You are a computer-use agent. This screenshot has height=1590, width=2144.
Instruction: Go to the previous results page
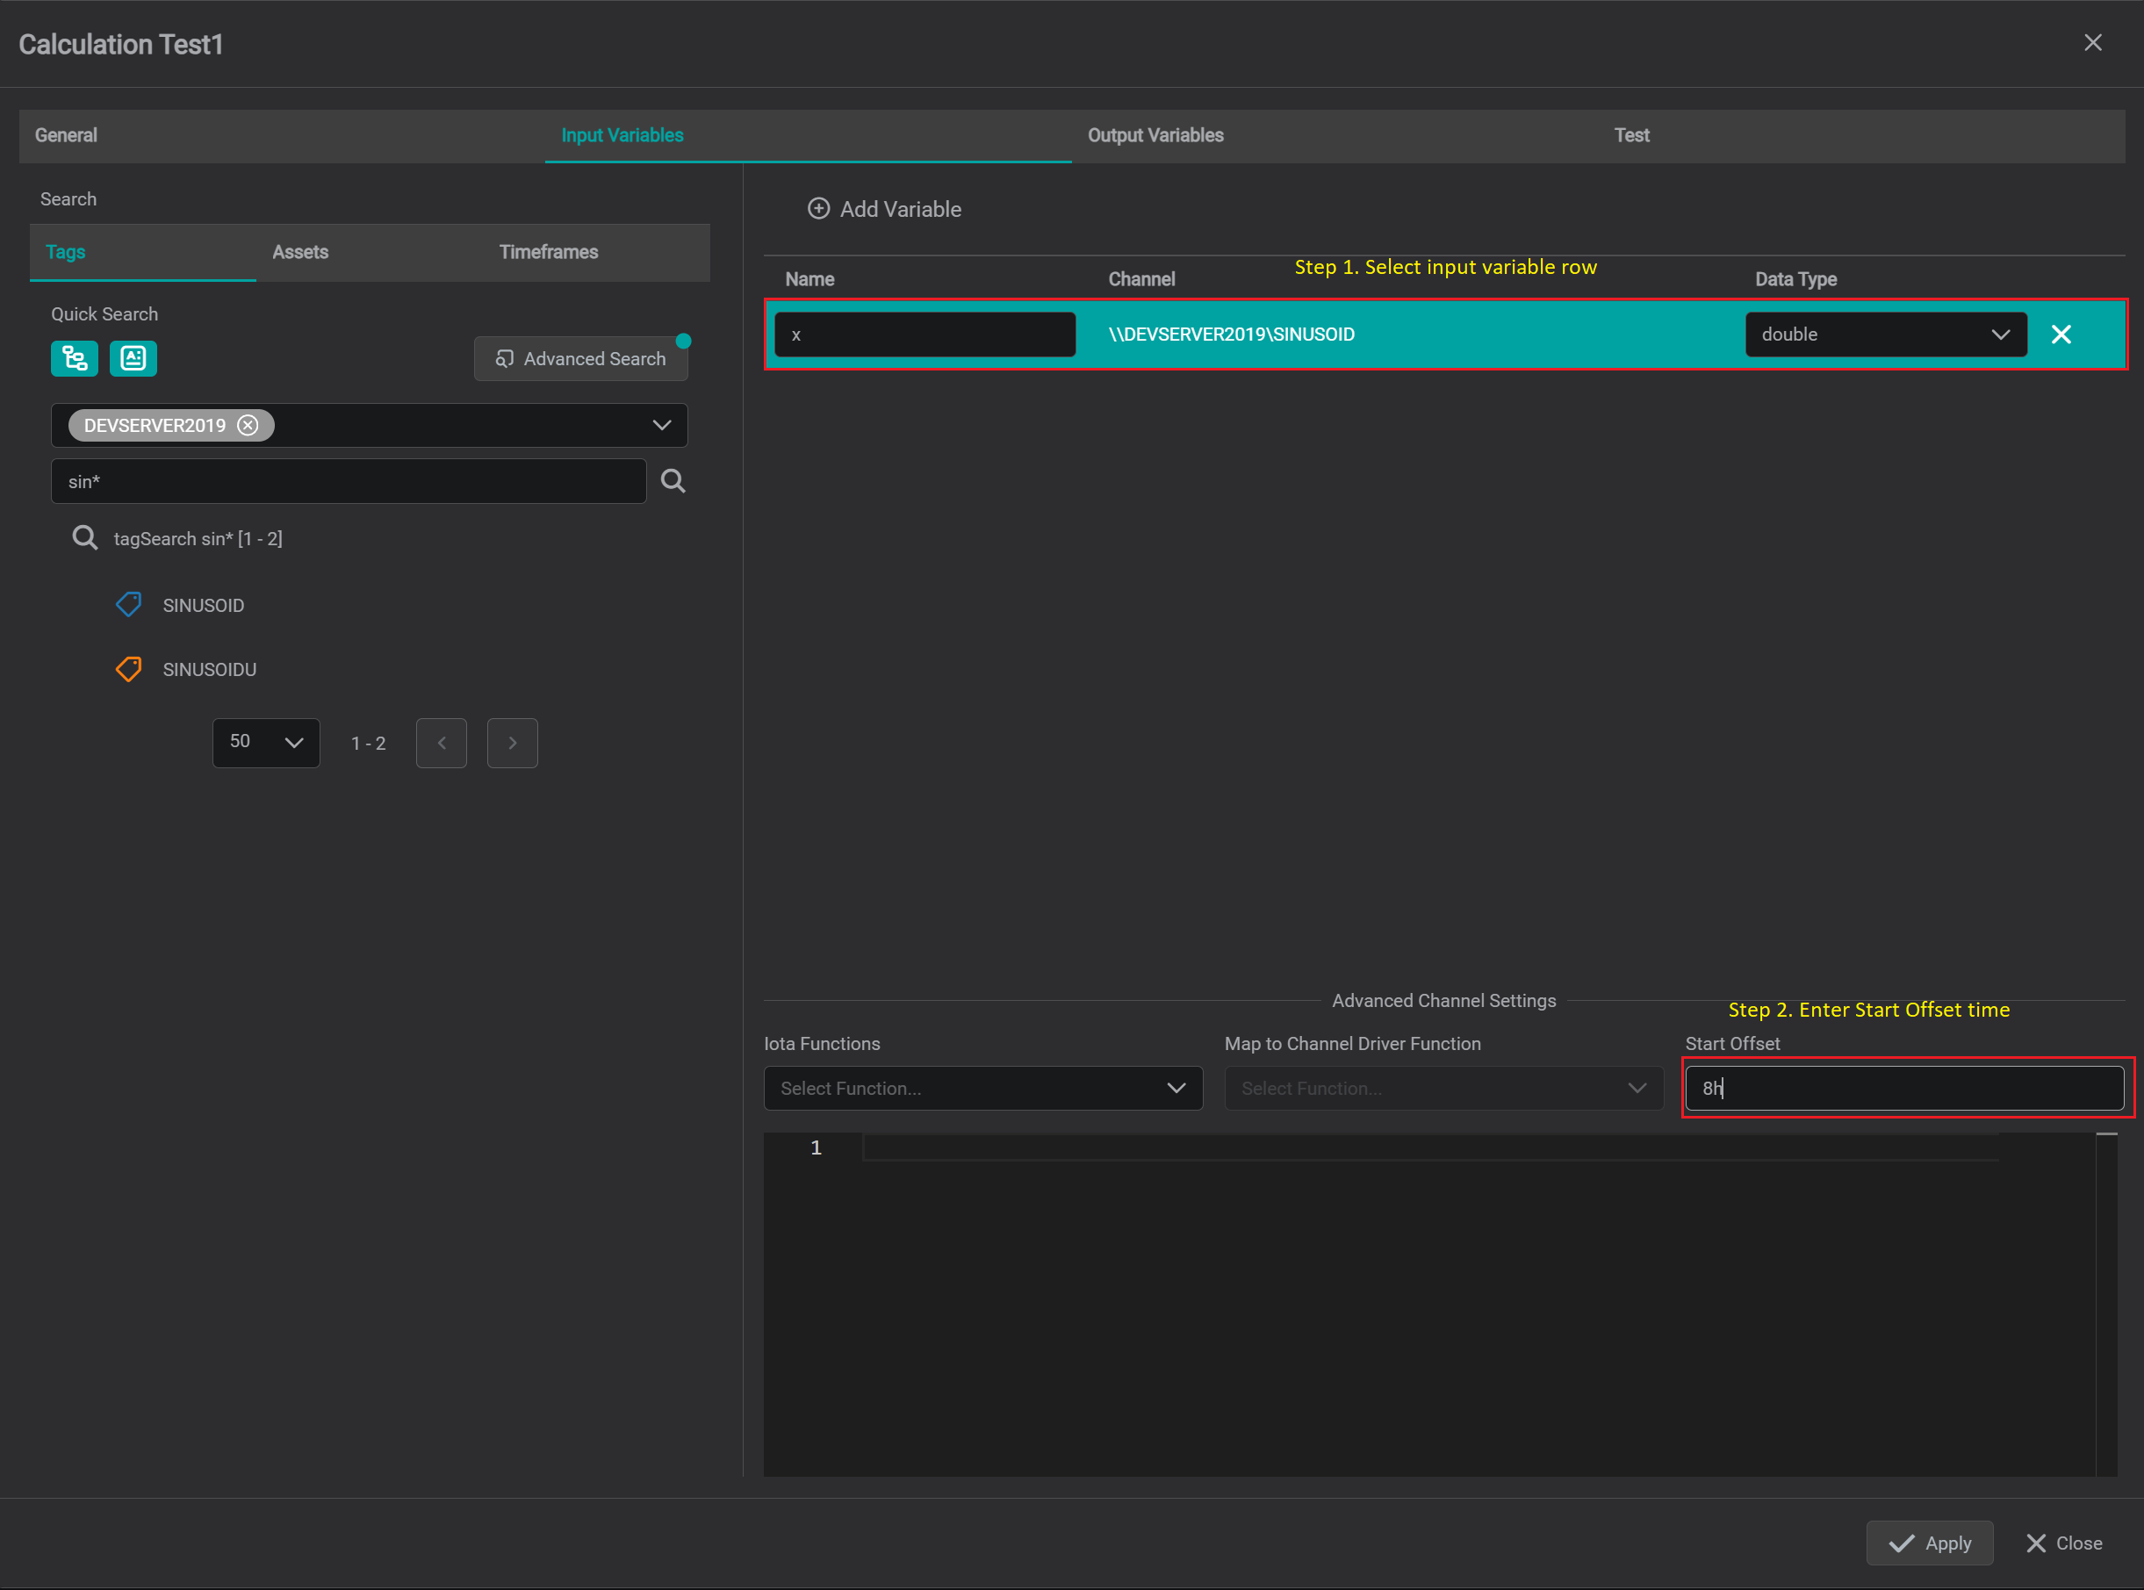tap(442, 743)
